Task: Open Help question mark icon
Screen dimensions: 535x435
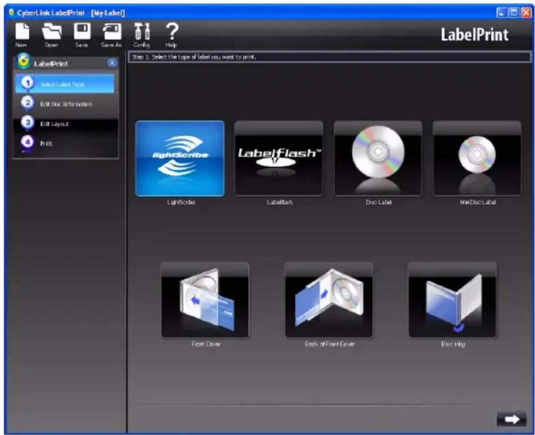Action: (171, 35)
